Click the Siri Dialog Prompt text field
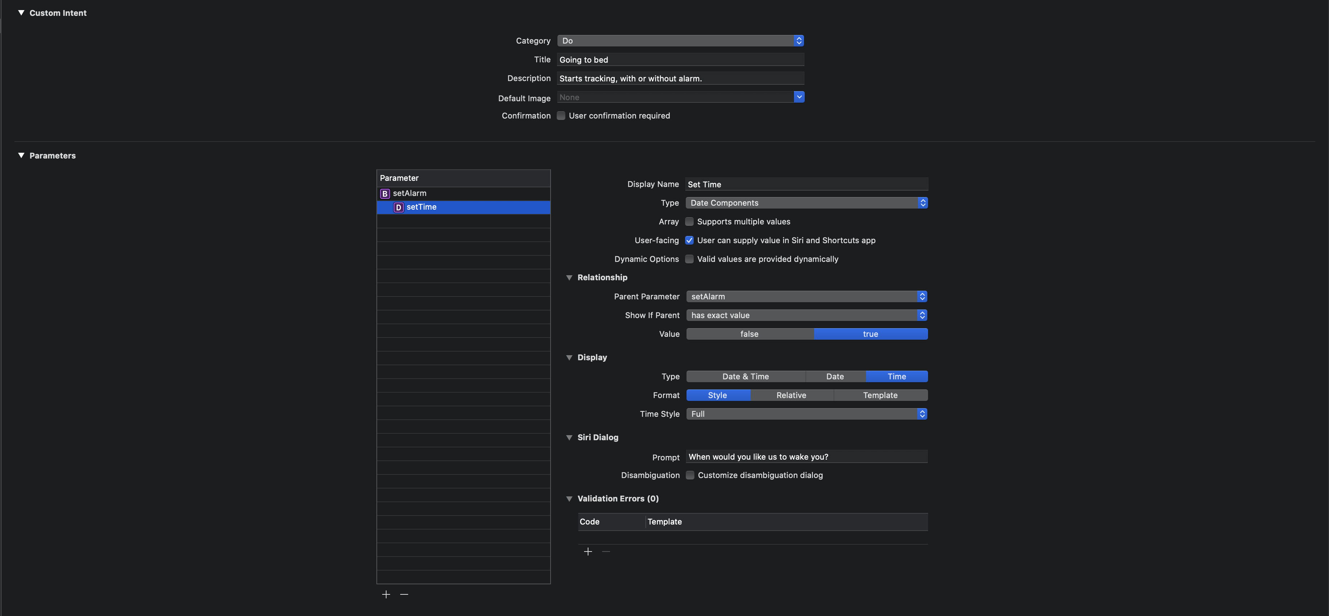Image resolution: width=1329 pixels, height=616 pixels. (806, 457)
